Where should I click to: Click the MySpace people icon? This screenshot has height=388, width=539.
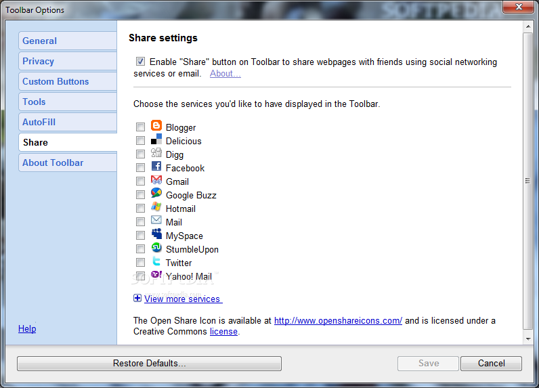coord(156,234)
